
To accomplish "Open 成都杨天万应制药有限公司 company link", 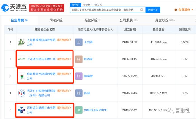I will tap(41, 76).
